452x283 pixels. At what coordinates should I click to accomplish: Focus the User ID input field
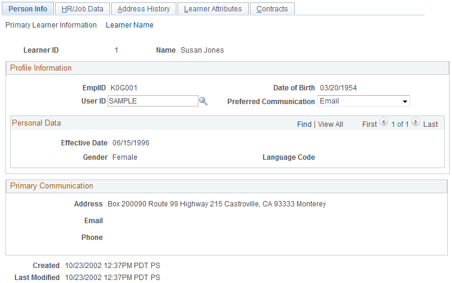(153, 101)
